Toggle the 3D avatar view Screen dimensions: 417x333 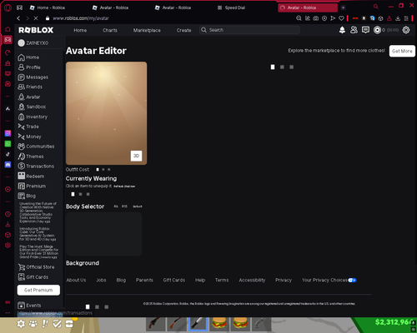pos(136,156)
